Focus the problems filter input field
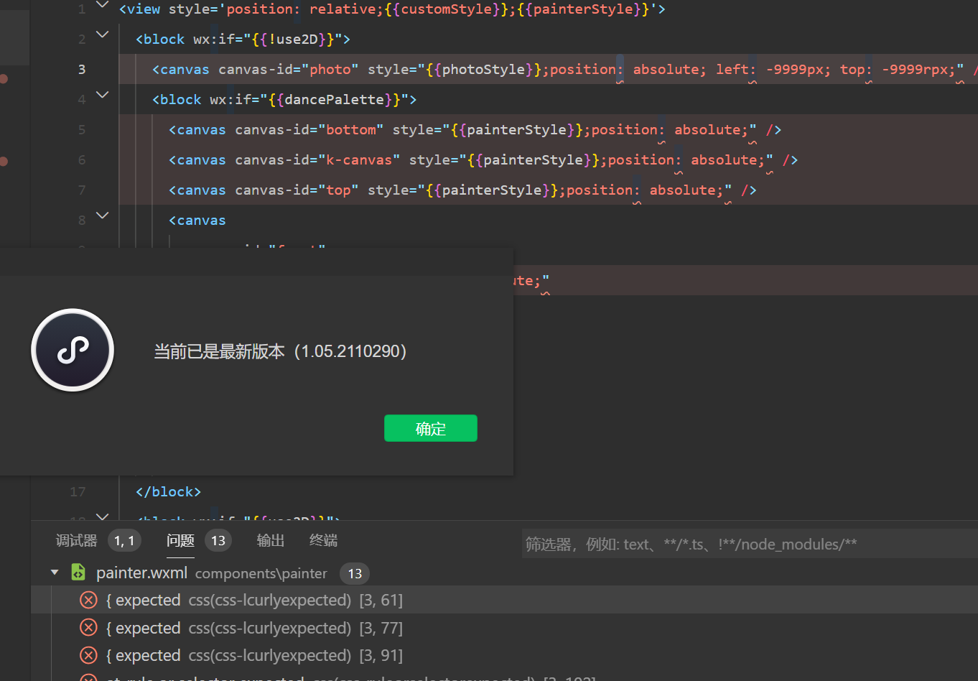 (x=750, y=544)
